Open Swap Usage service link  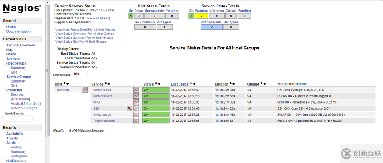point(102,114)
